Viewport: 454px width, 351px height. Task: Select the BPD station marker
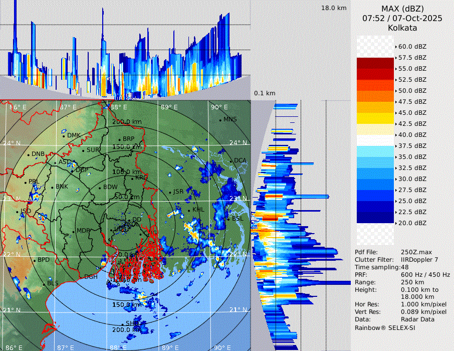click(34, 260)
